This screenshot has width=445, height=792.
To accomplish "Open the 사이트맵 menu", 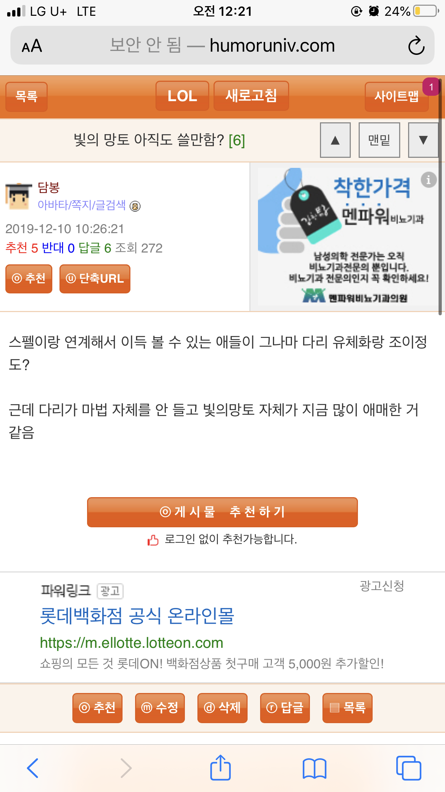I will [x=397, y=96].
